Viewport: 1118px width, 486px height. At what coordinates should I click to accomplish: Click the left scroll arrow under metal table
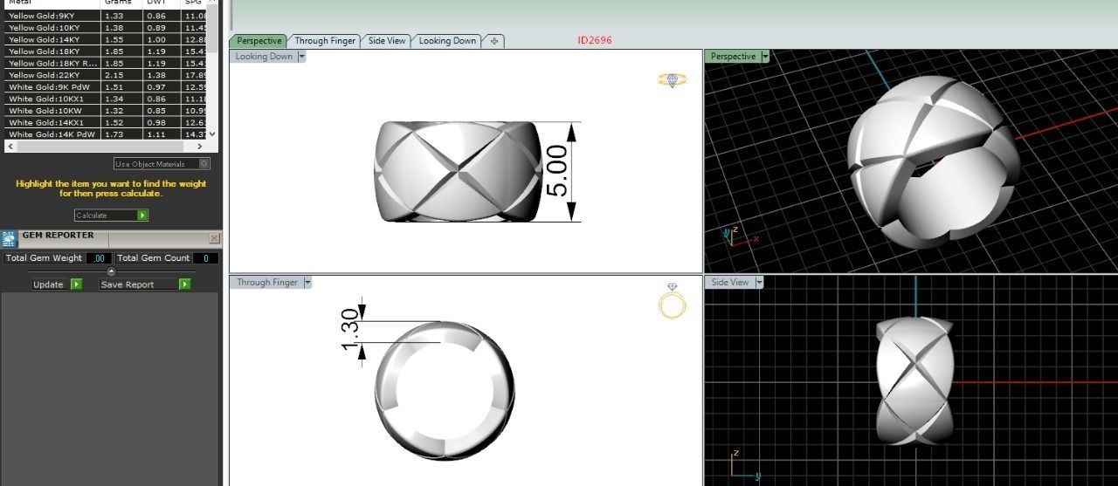tap(10, 147)
